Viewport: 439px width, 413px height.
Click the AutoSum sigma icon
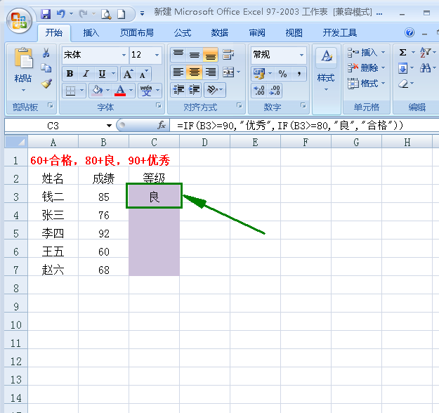pos(402,53)
